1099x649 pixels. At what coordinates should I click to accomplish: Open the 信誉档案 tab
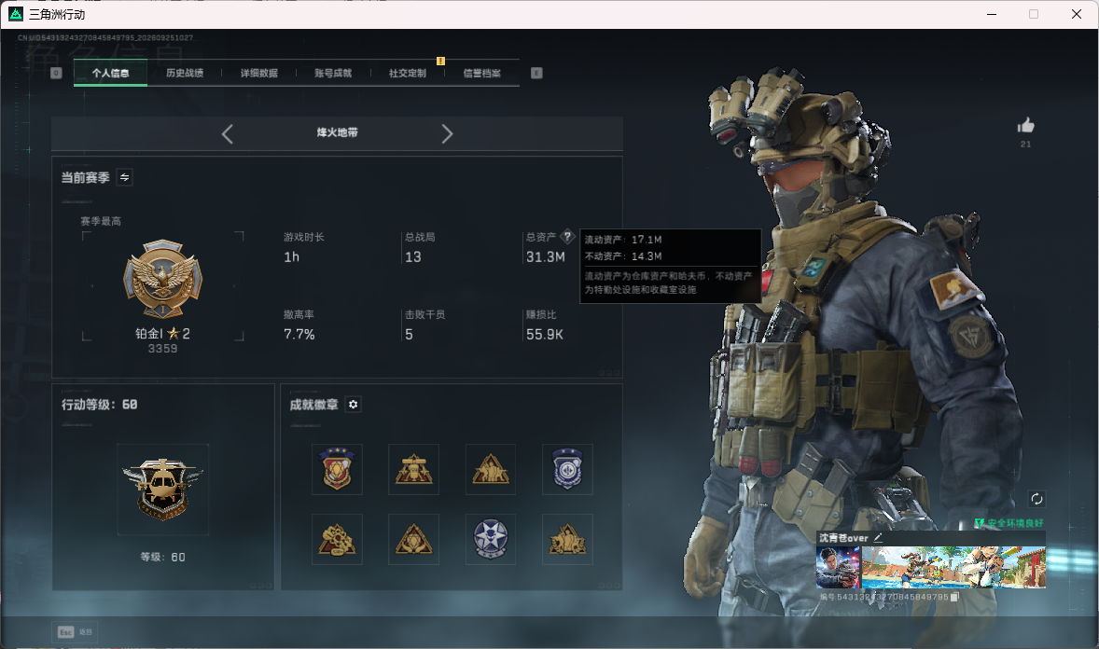click(x=481, y=73)
